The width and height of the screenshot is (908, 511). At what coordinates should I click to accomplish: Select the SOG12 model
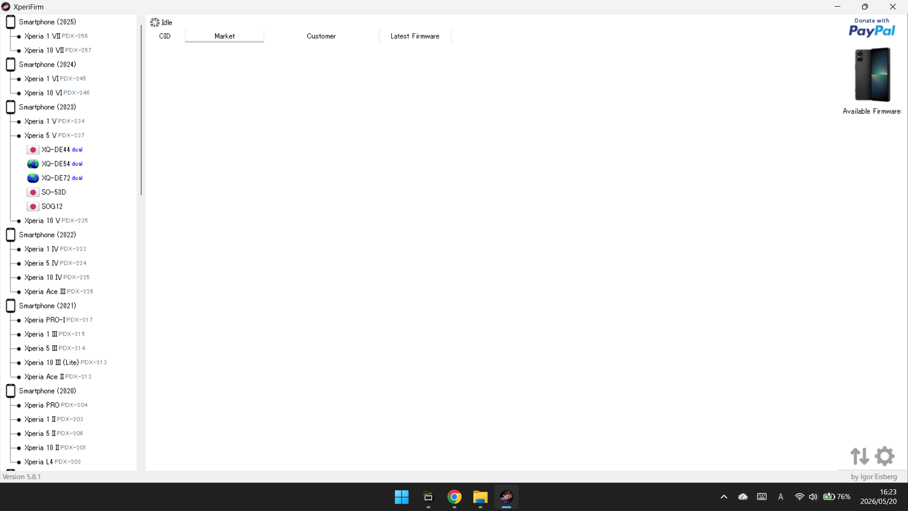[52, 206]
